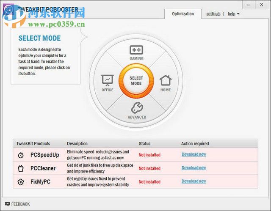Click the Status column header
The width and height of the screenshot is (271, 211).
coord(144,143)
